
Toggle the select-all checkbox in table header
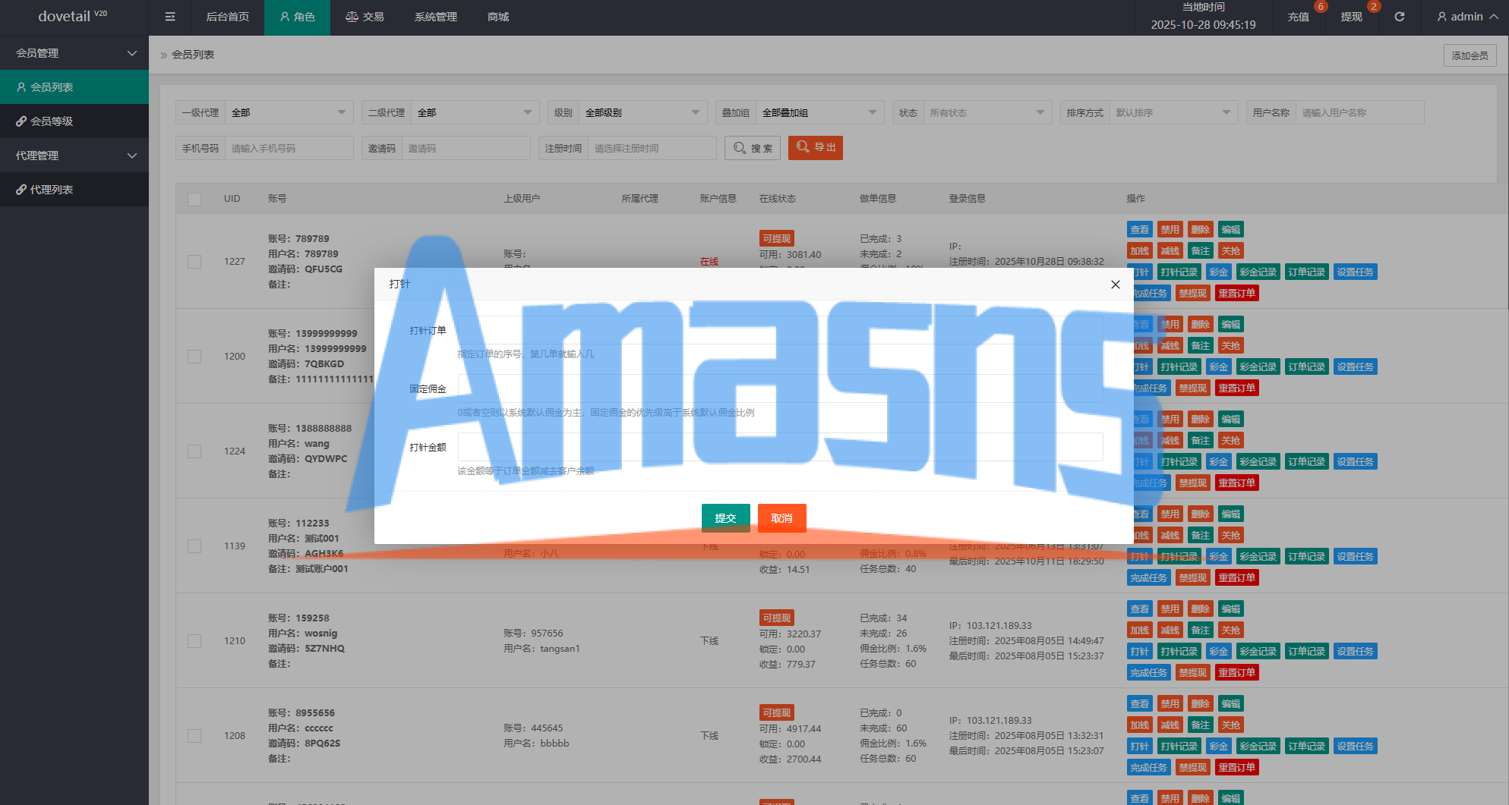(x=194, y=199)
